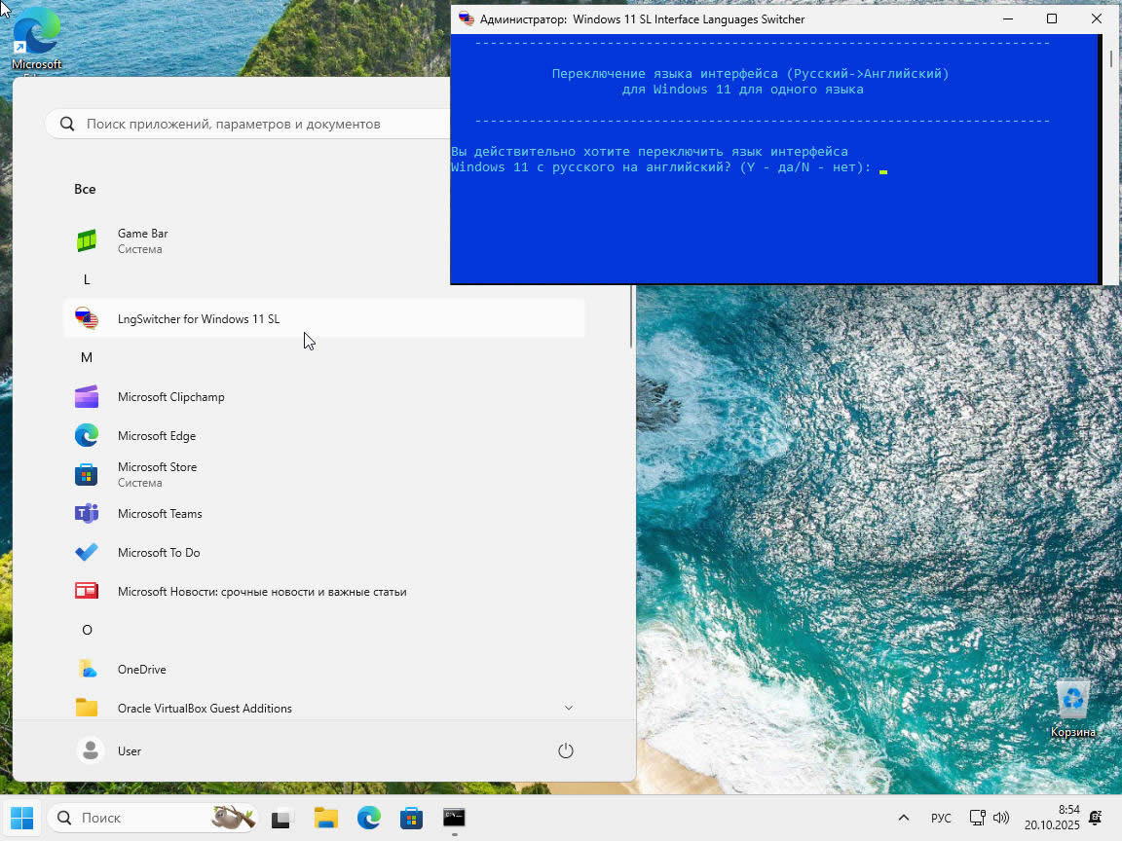Open Microsoft Teams app

click(x=159, y=514)
